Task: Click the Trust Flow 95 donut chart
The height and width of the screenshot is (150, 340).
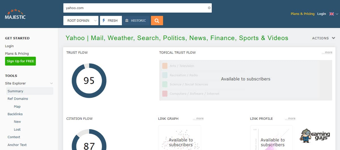Action: pyautogui.click(x=89, y=81)
